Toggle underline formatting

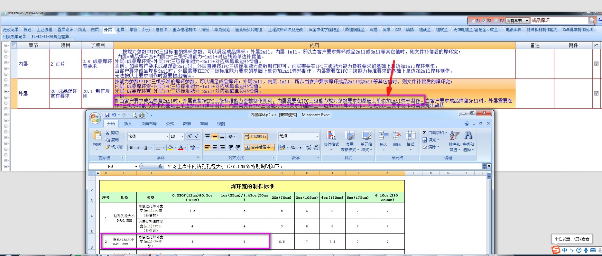pos(146,148)
